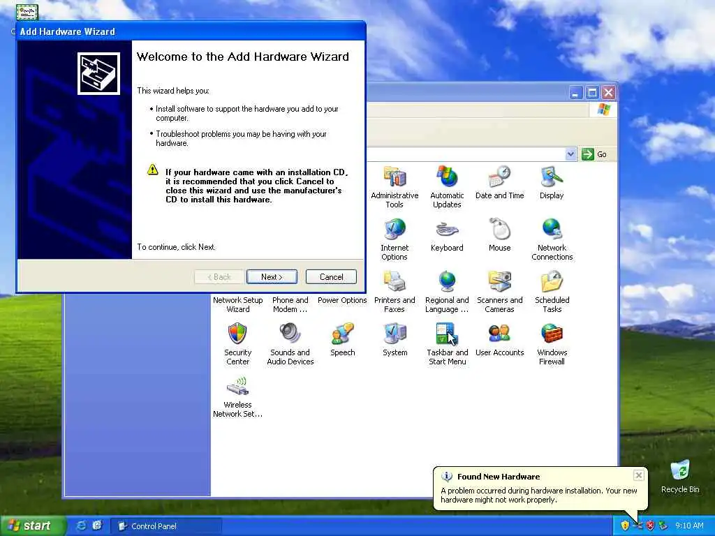Open the Display settings icon

click(x=552, y=177)
